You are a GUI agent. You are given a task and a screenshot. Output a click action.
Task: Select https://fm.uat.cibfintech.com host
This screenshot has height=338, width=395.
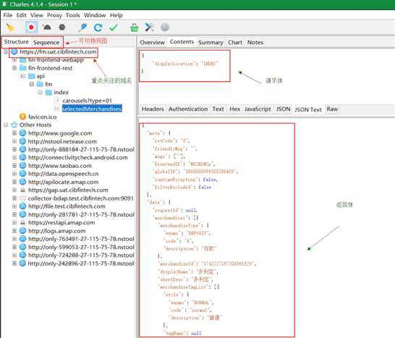tap(58, 51)
